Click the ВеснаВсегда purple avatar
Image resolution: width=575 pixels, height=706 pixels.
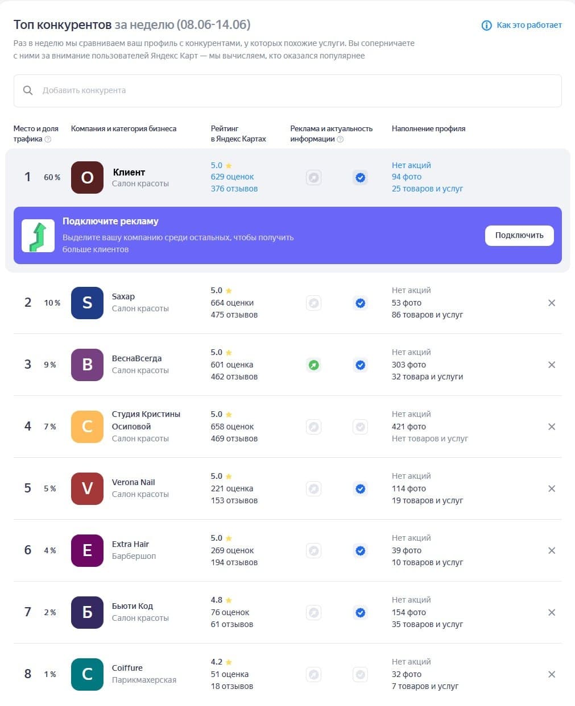pyautogui.click(x=87, y=365)
